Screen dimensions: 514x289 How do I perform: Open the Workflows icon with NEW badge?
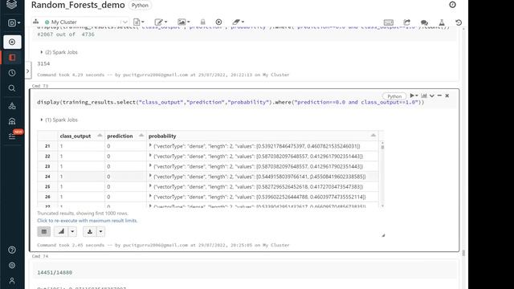coord(13,136)
